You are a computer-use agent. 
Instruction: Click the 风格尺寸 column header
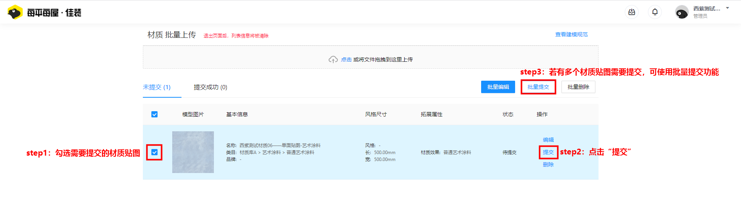(376, 114)
